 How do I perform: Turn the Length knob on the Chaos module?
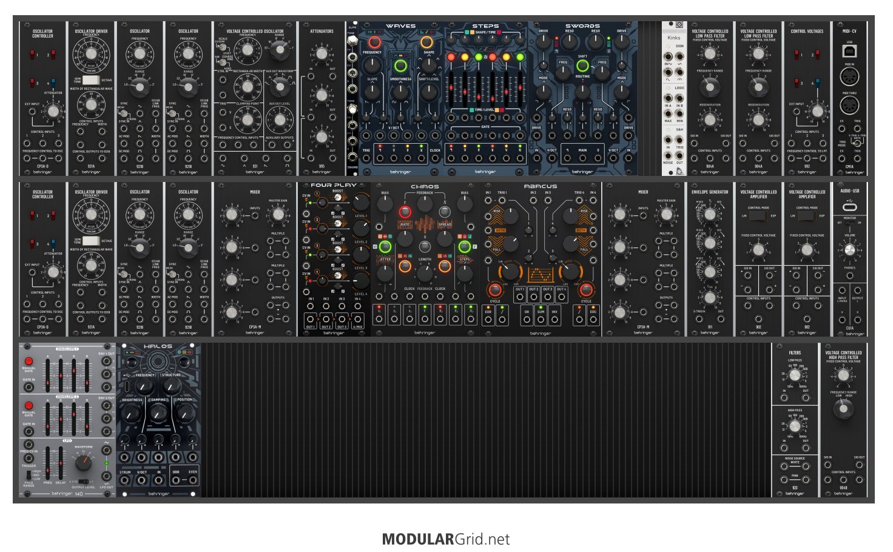click(x=425, y=273)
